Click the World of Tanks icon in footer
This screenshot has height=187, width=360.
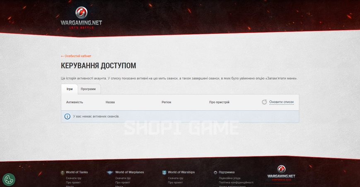click(x=63, y=173)
